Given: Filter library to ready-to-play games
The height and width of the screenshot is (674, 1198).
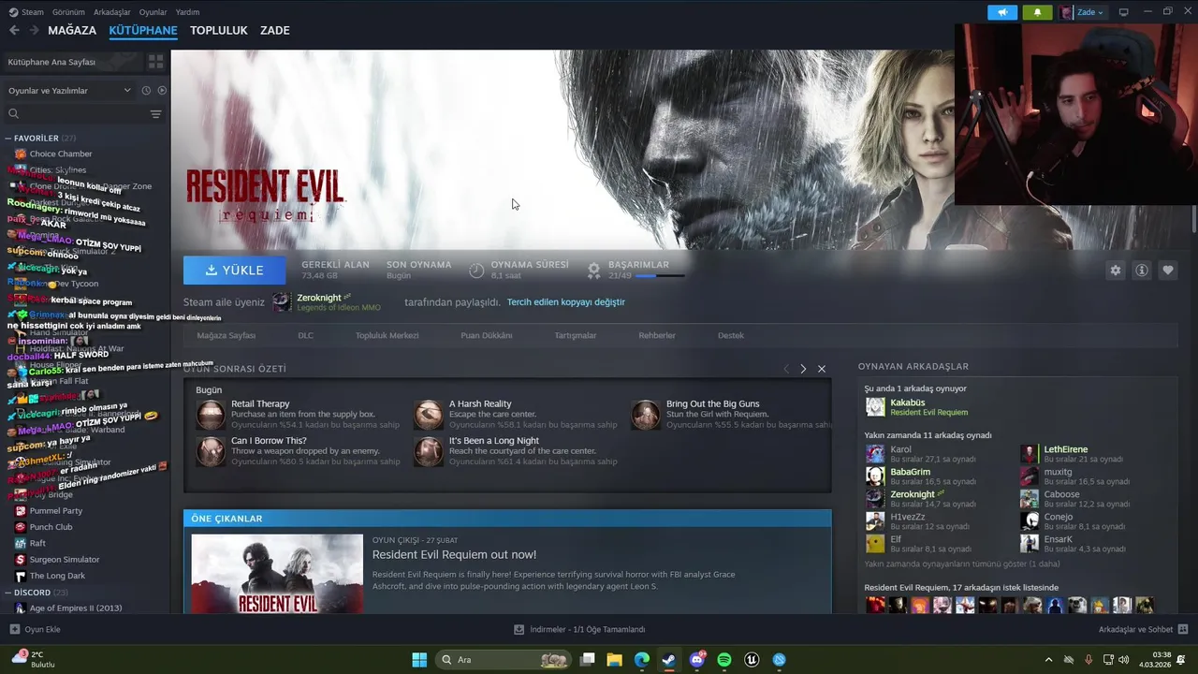Looking at the screenshot, I should click(x=162, y=91).
